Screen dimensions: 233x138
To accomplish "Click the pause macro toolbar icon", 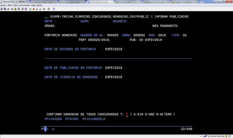I will click(40, 9).
